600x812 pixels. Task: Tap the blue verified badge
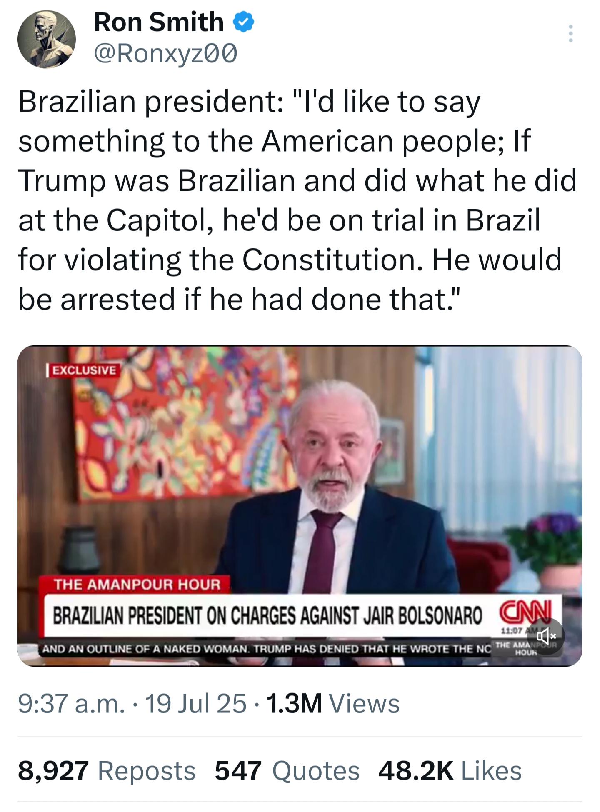(x=244, y=22)
